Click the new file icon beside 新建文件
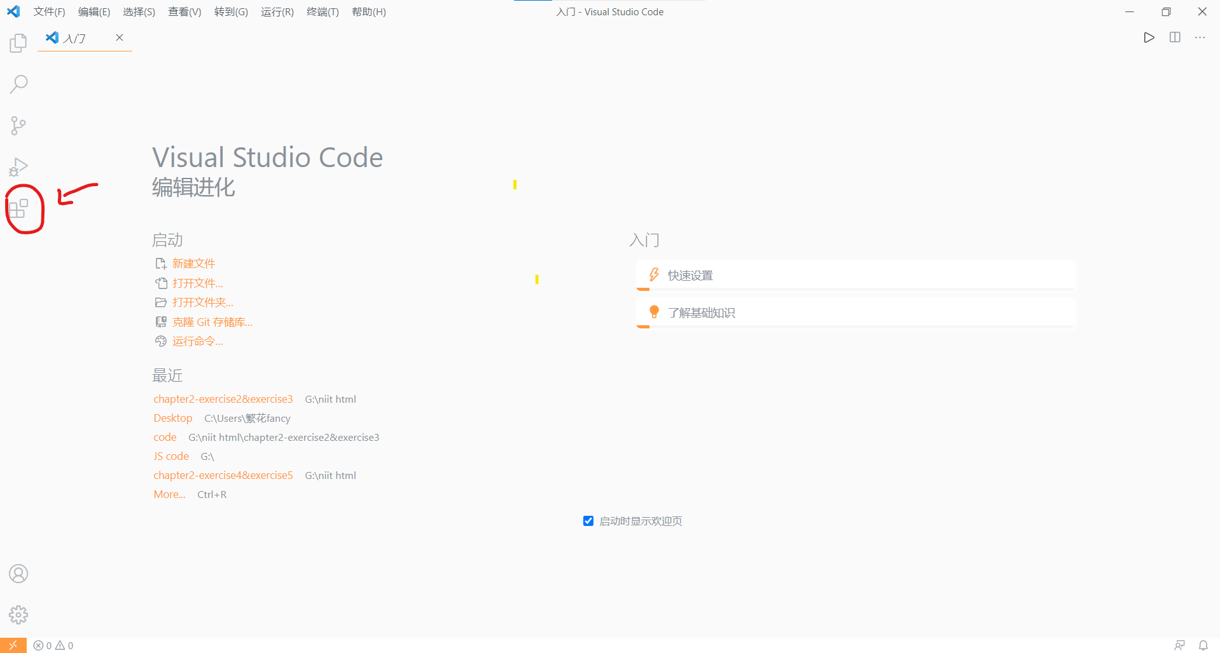Viewport: 1220px width, 653px height. point(161,264)
